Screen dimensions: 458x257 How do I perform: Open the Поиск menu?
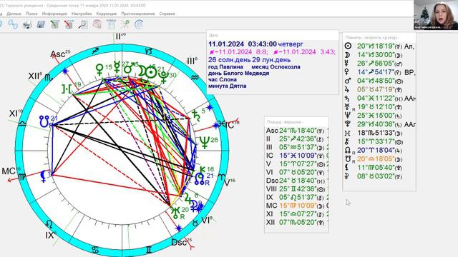click(31, 14)
